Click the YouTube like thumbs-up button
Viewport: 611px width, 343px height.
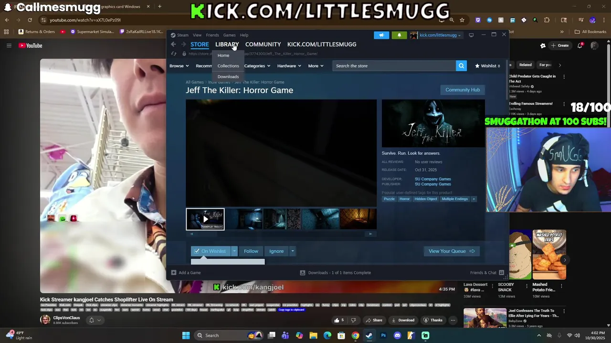click(339, 320)
